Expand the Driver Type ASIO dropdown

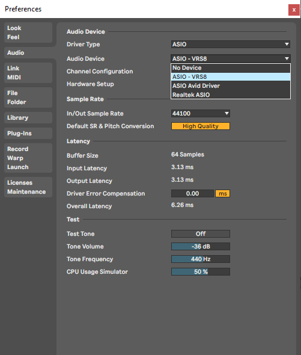231,44
